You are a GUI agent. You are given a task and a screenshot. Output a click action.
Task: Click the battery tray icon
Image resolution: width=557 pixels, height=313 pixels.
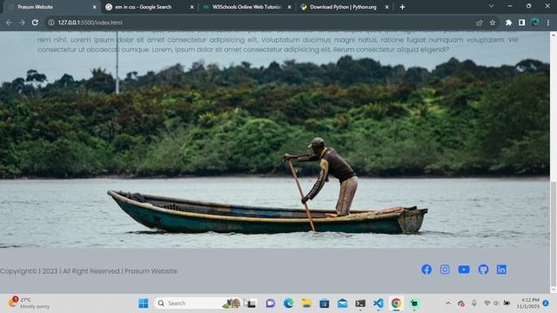pyautogui.click(x=507, y=303)
